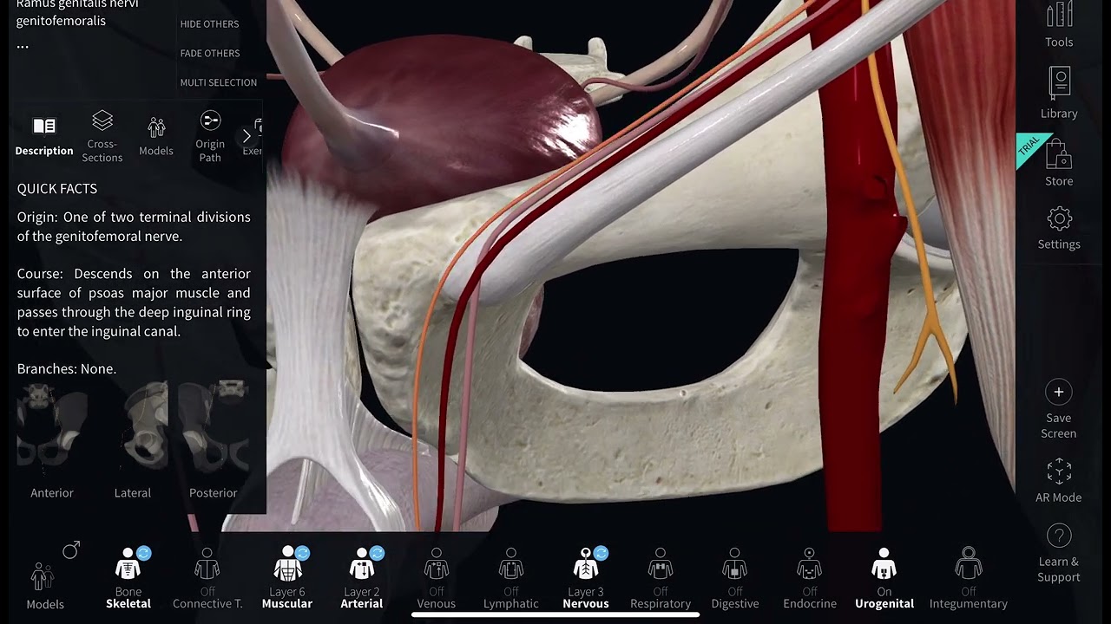The height and width of the screenshot is (624, 1111).
Task: Open Cross-Sections tab
Action: click(102, 137)
